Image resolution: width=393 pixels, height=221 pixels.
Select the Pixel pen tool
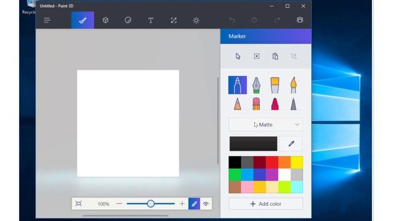pos(294,104)
